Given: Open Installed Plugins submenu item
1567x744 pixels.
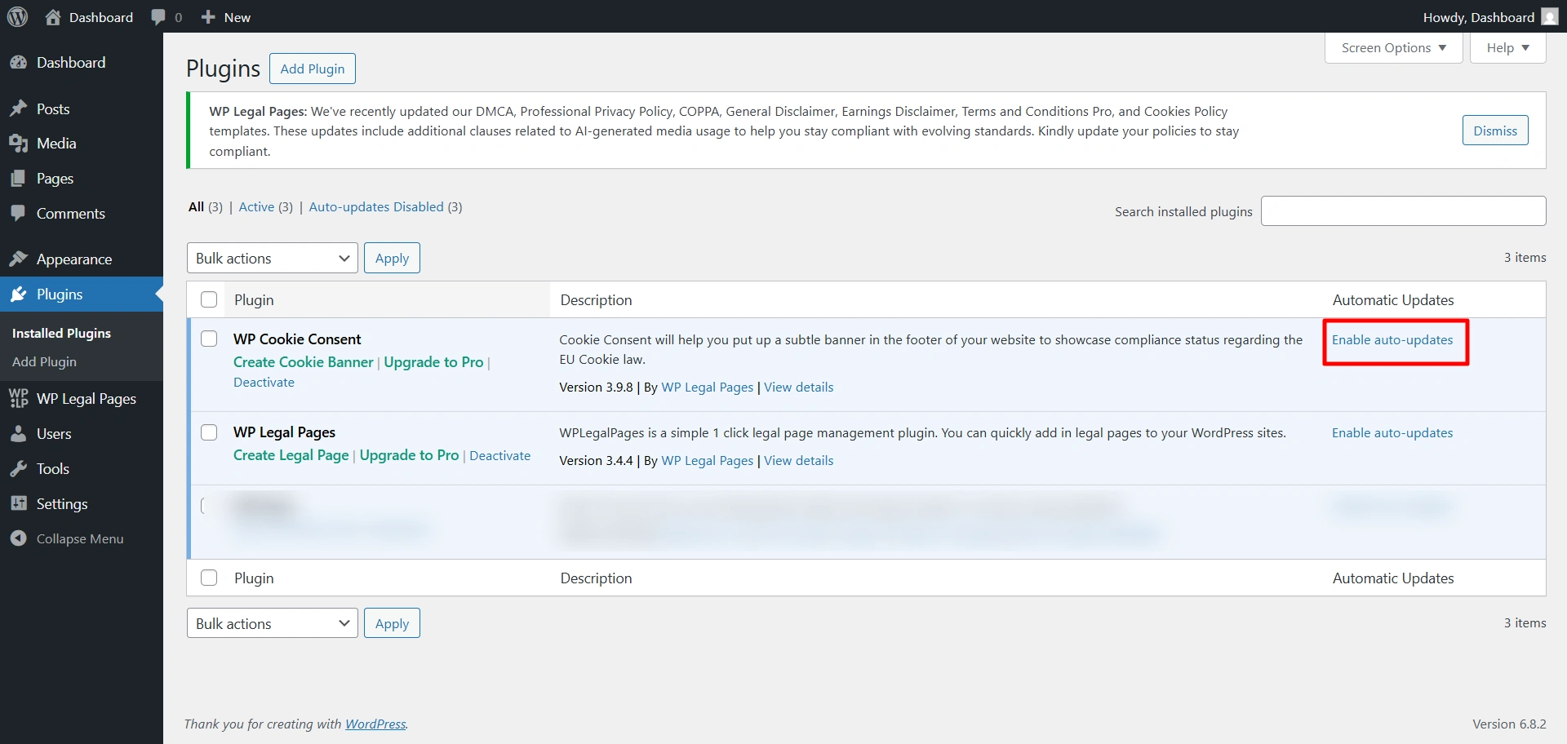Looking at the screenshot, I should (x=61, y=332).
